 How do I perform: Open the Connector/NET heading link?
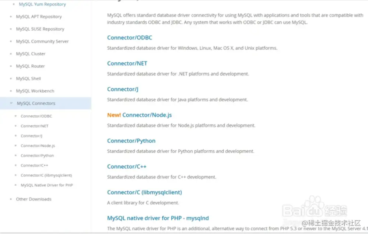pyautogui.click(x=127, y=63)
